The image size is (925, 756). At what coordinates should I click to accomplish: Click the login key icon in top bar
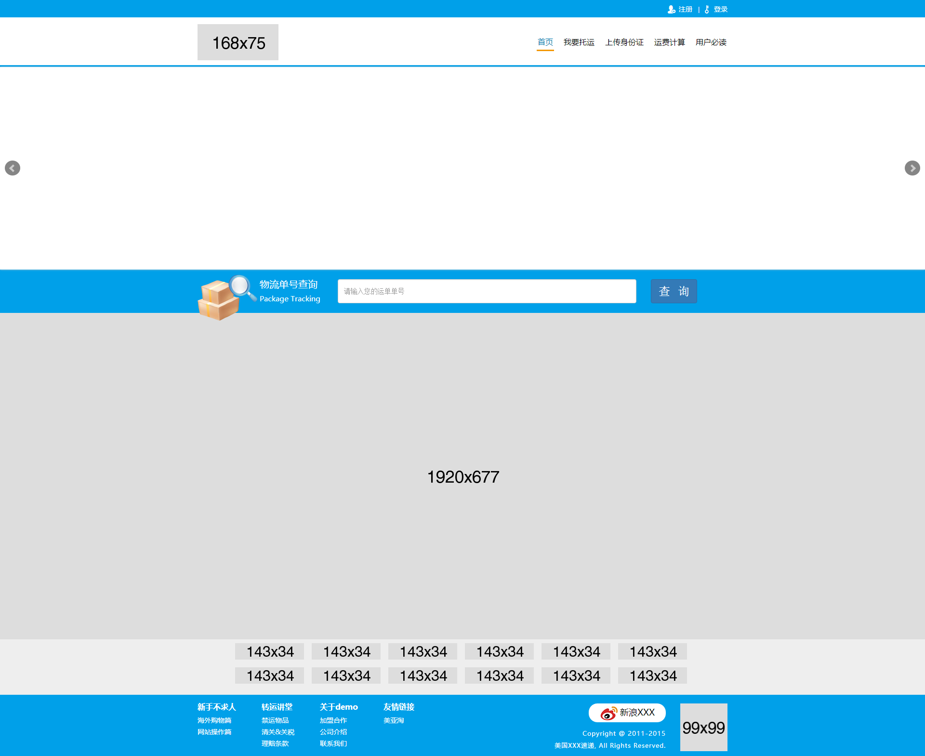click(707, 9)
